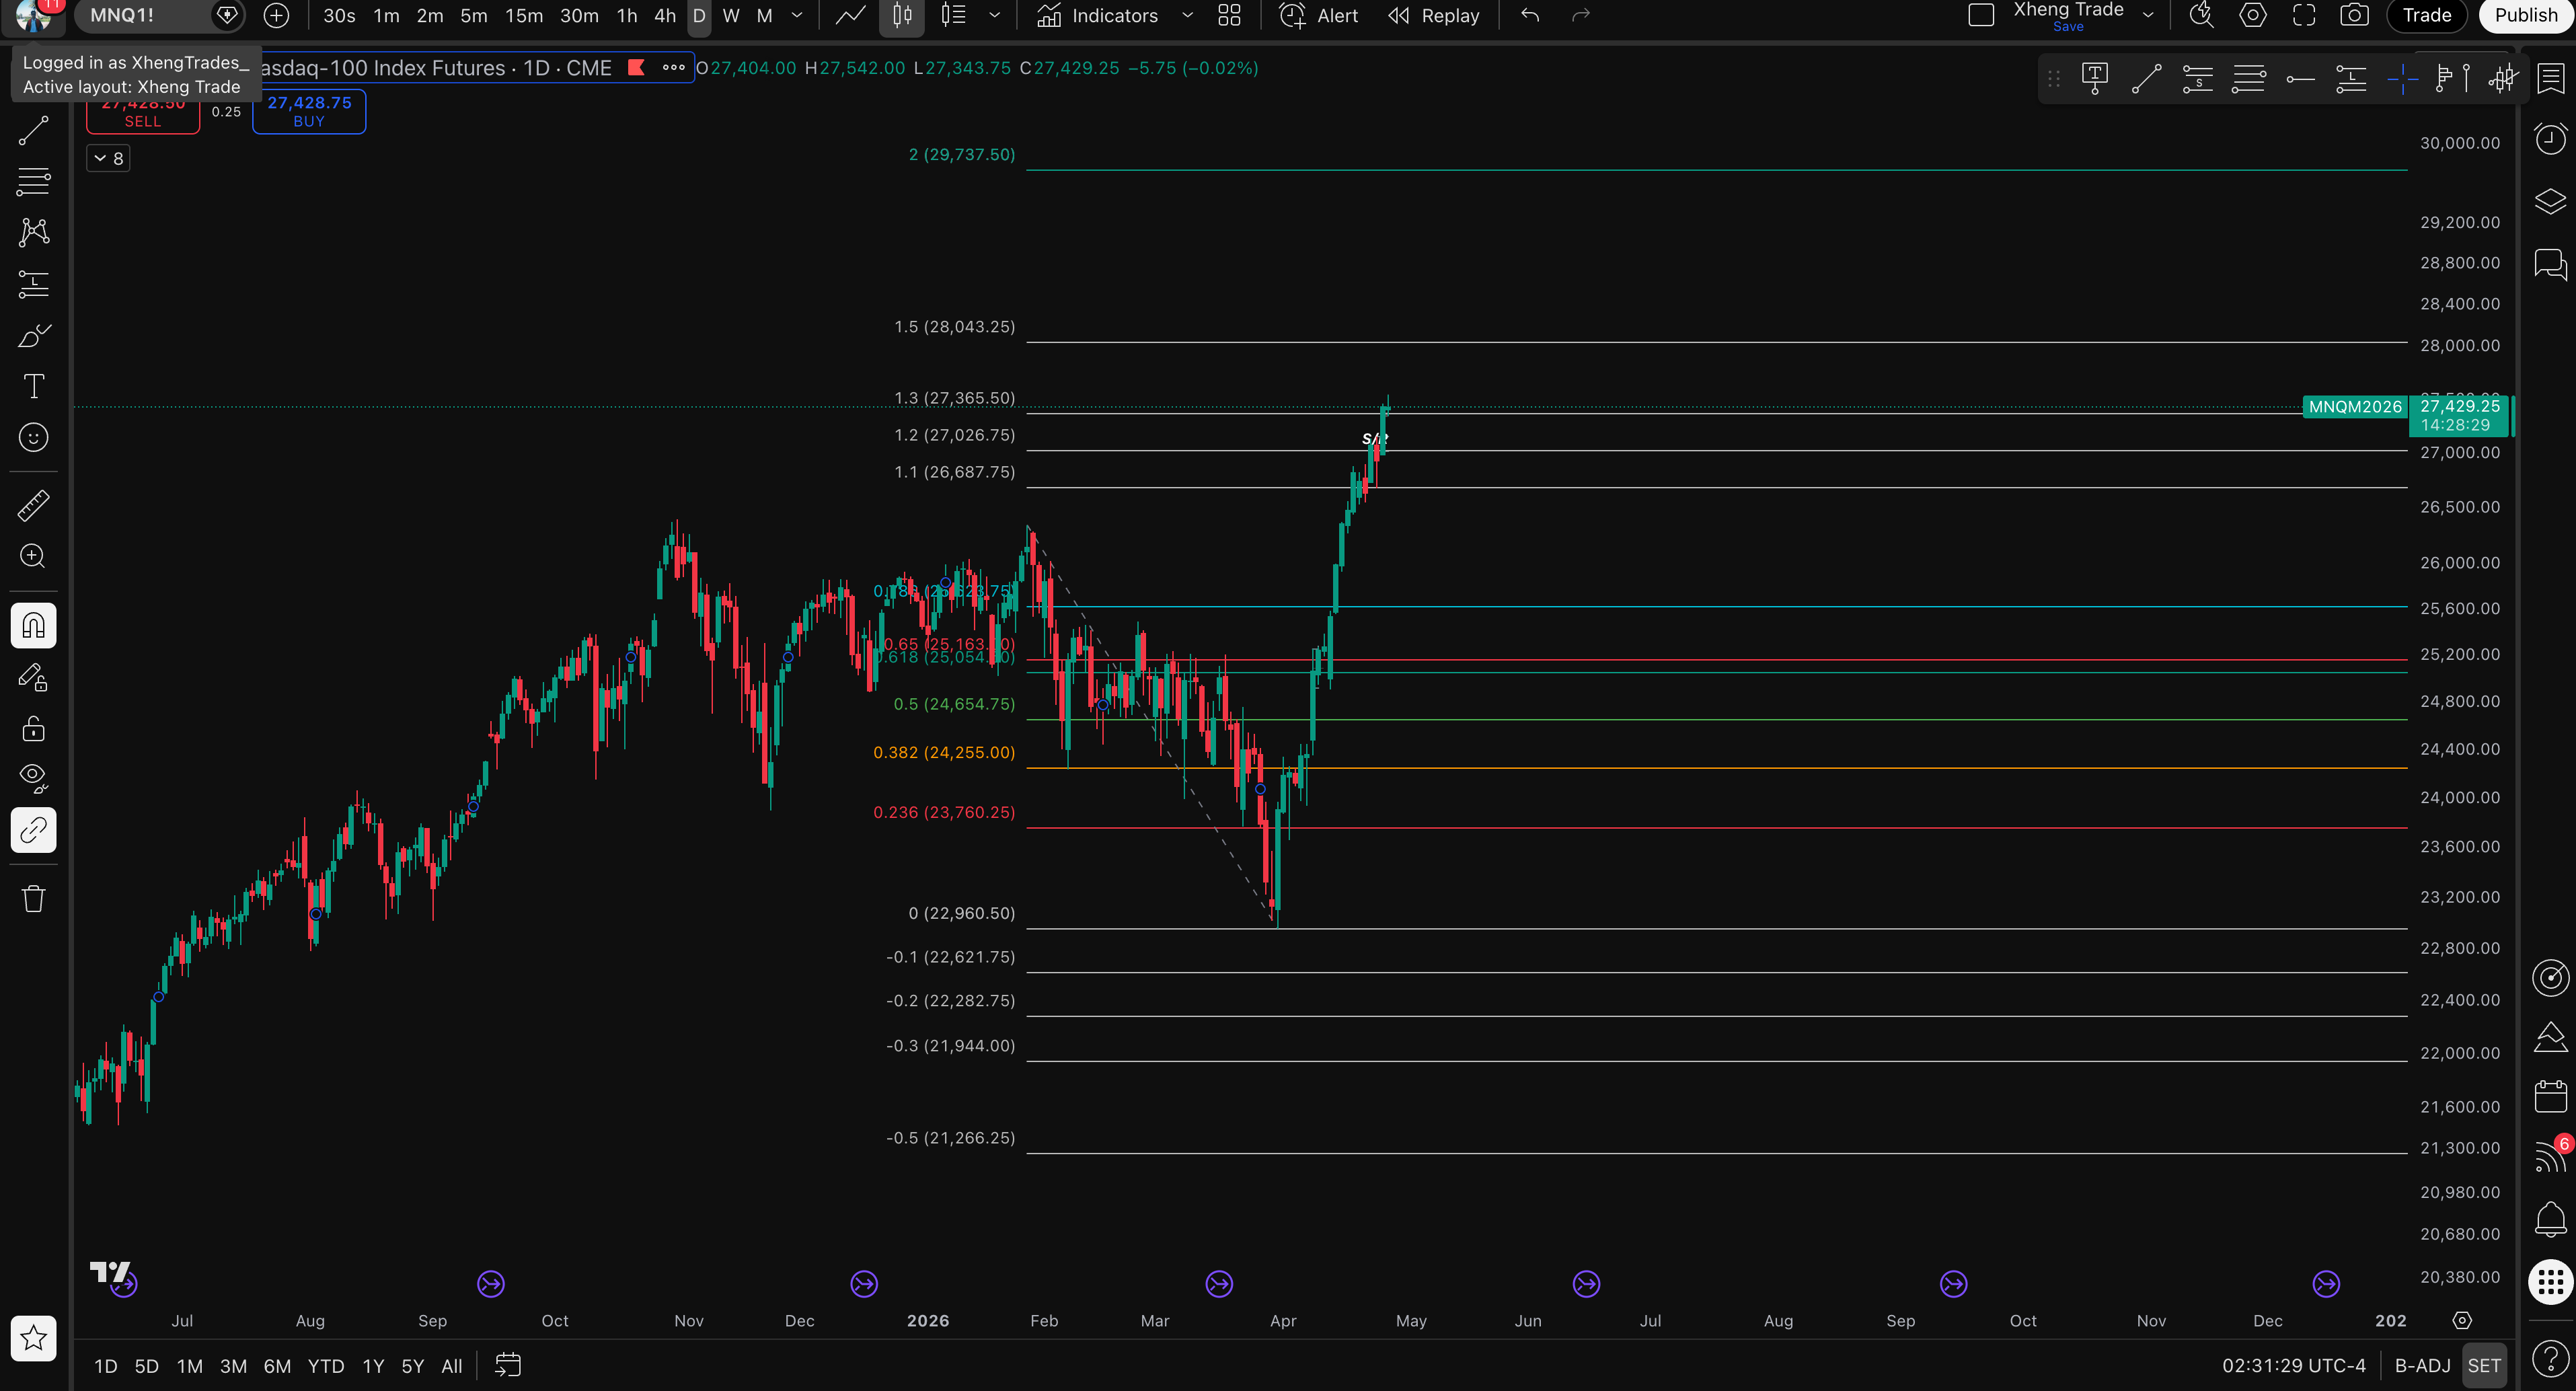Image resolution: width=2576 pixels, height=1391 pixels.
Task: Select the brush drawing tool
Action: click(34, 335)
